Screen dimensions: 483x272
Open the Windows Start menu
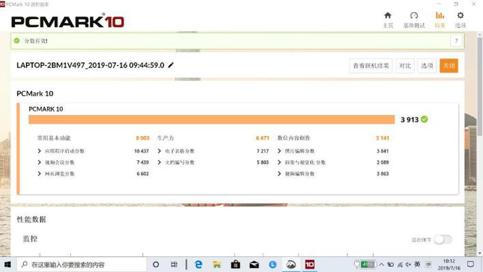coord(7,264)
